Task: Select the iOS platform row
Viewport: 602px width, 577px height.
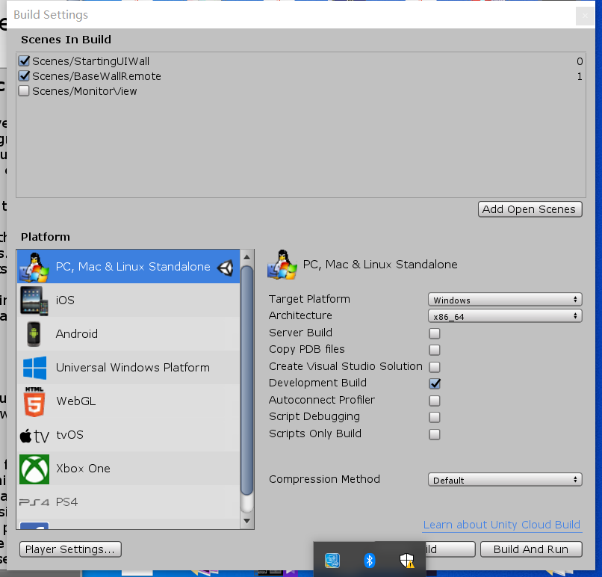Action: [128, 300]
